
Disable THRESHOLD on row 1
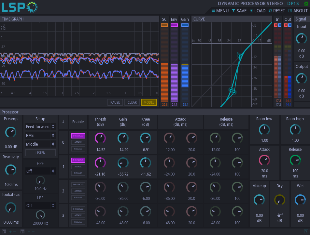click(x=78, y=160)
